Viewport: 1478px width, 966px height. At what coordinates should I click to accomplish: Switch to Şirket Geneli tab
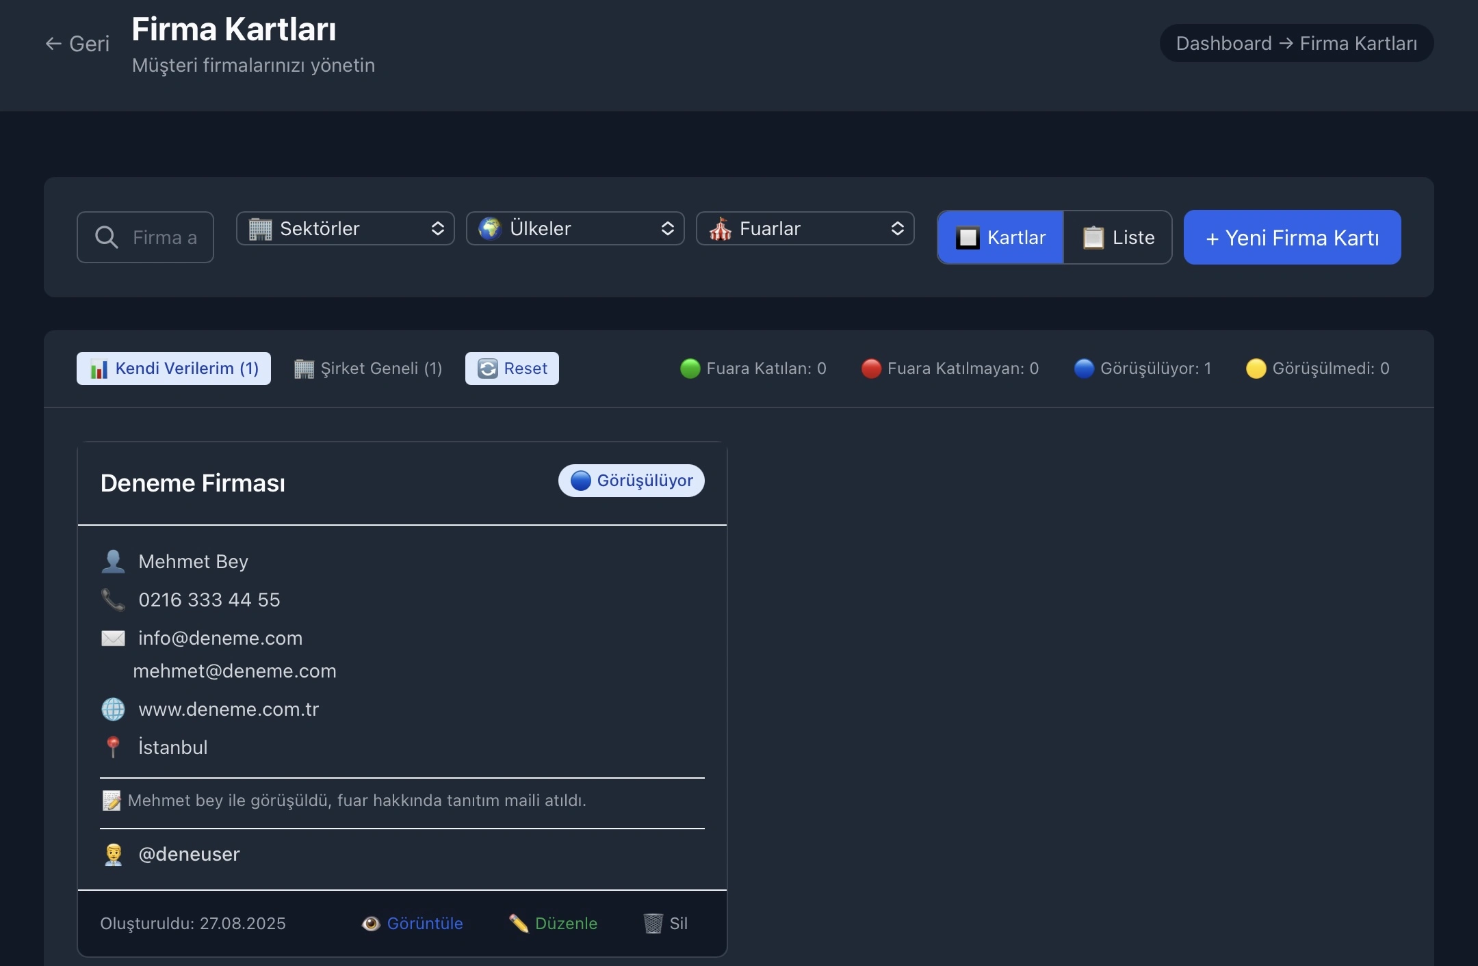[368, 368]
